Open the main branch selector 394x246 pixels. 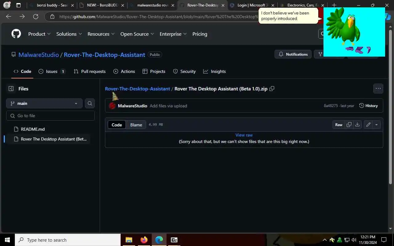click(44, 103)
